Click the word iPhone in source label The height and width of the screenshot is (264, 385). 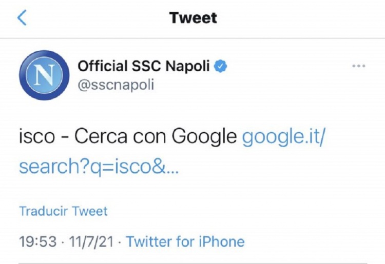[223, 241]
